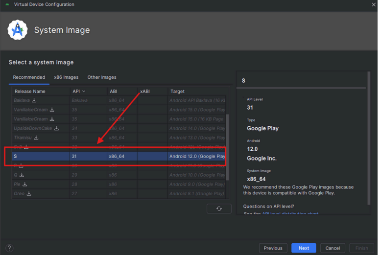Image resolution: width=381 pixels, height=255 pixels.
Task: Switch to the Recommended tab
Action: (29, 77)
